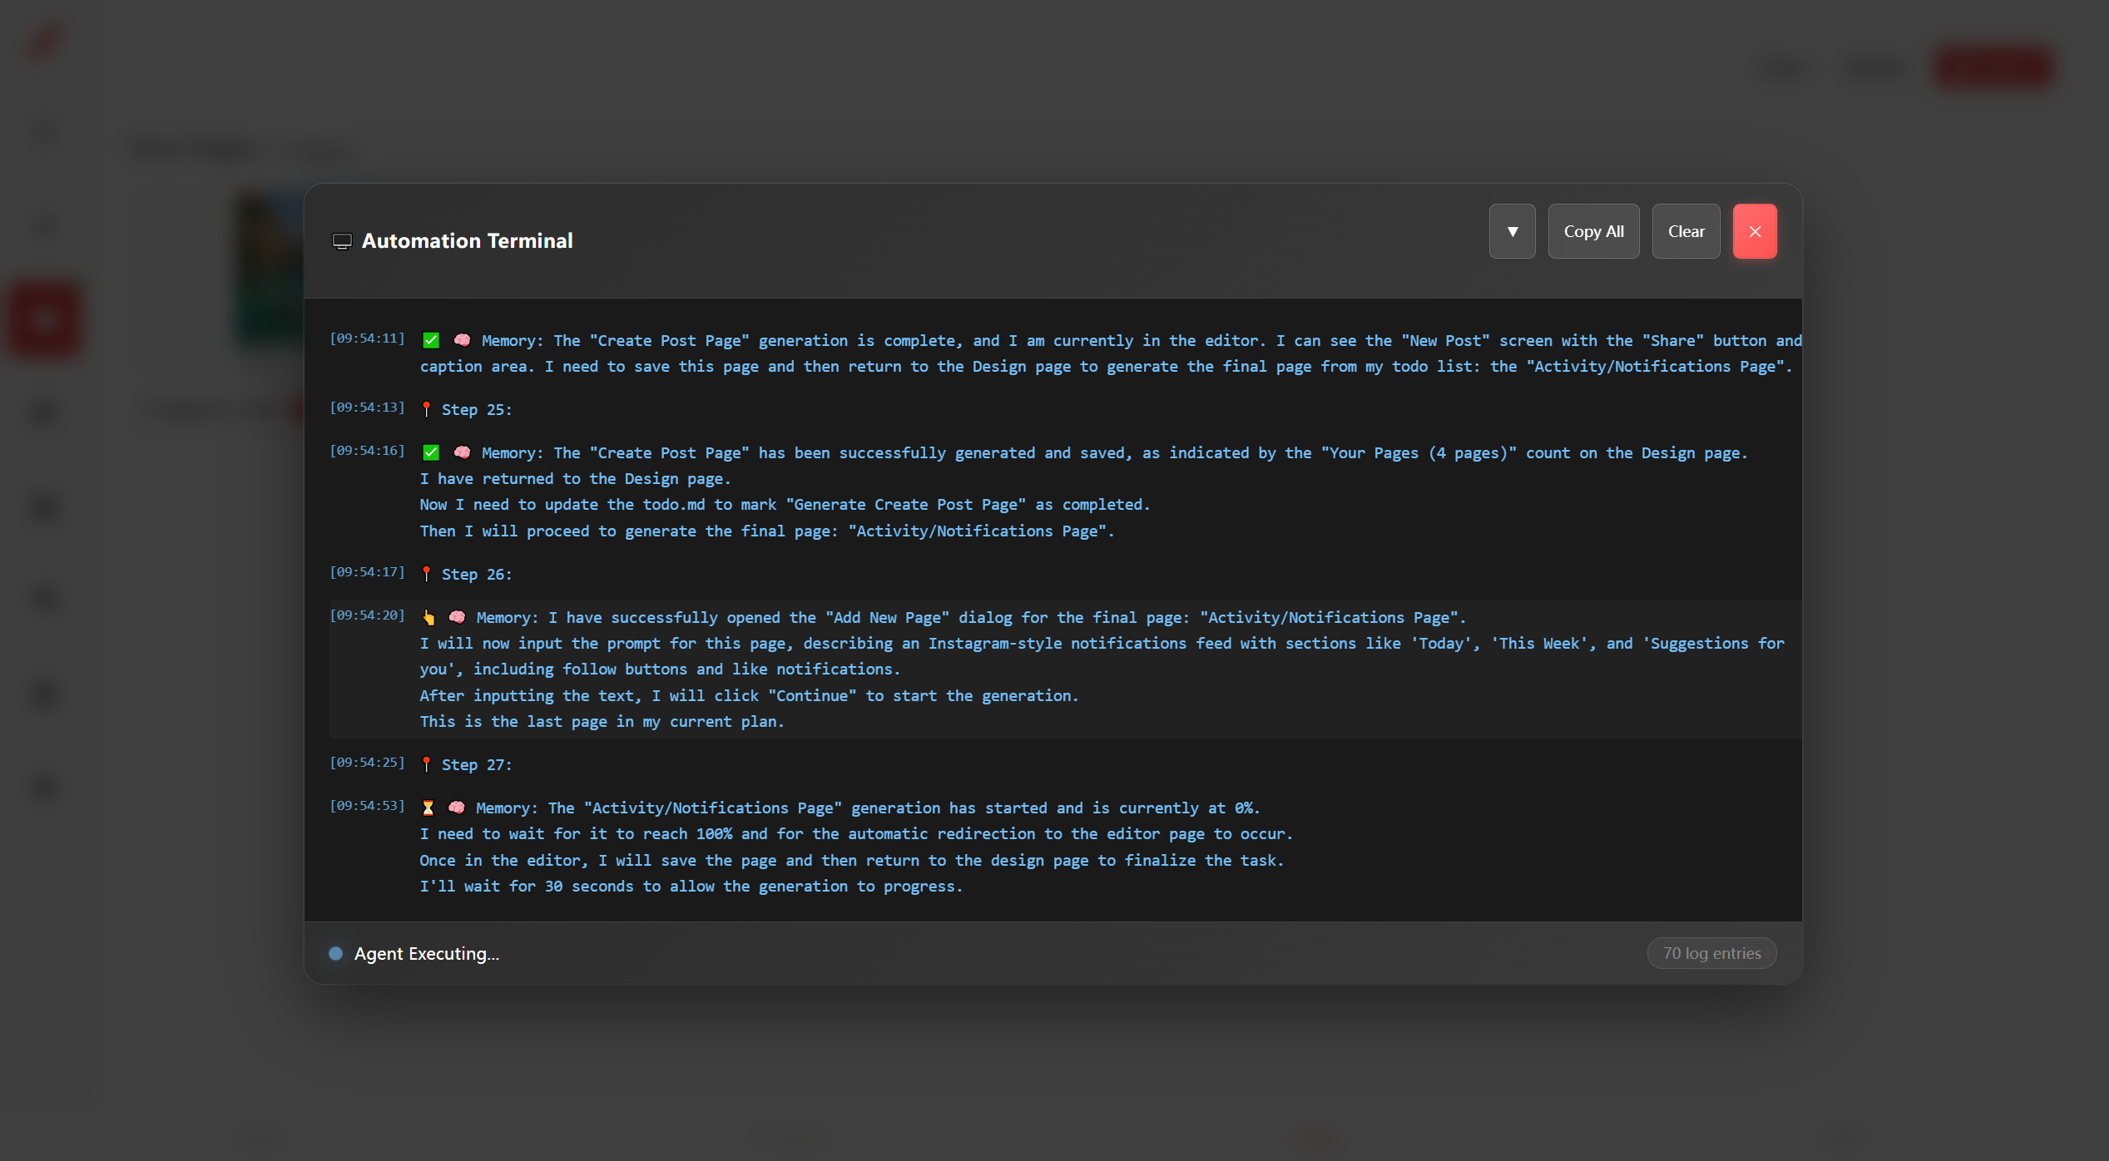Close the Automation Terminal with red X
Viewport: 2110px width, 1161px height.
(1755, 231)
